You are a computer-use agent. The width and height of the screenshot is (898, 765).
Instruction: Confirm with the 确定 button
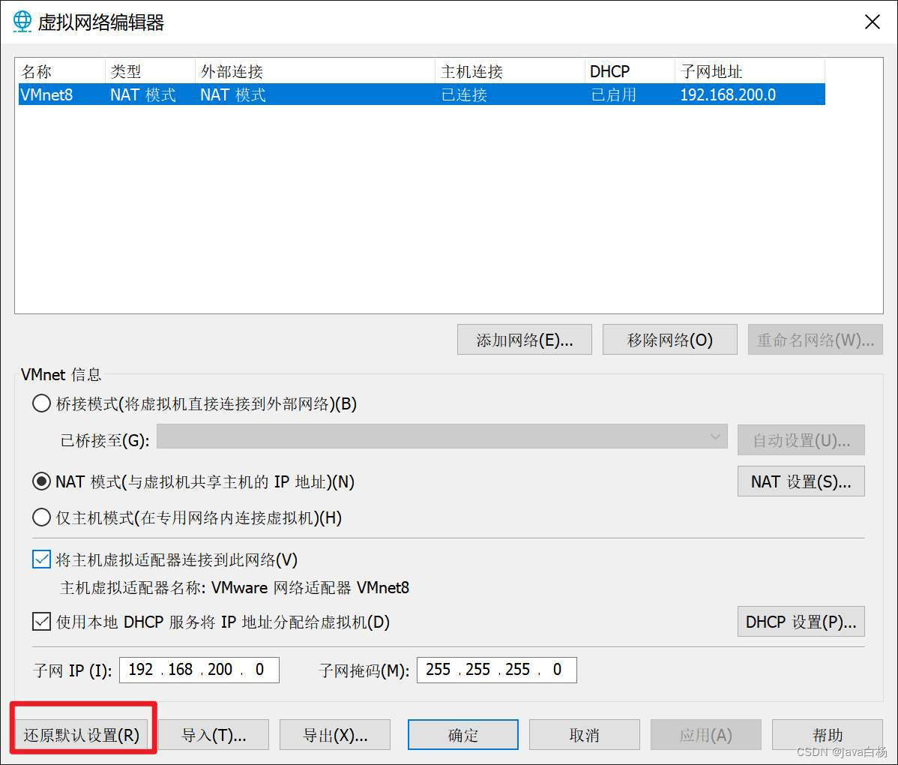462,735
